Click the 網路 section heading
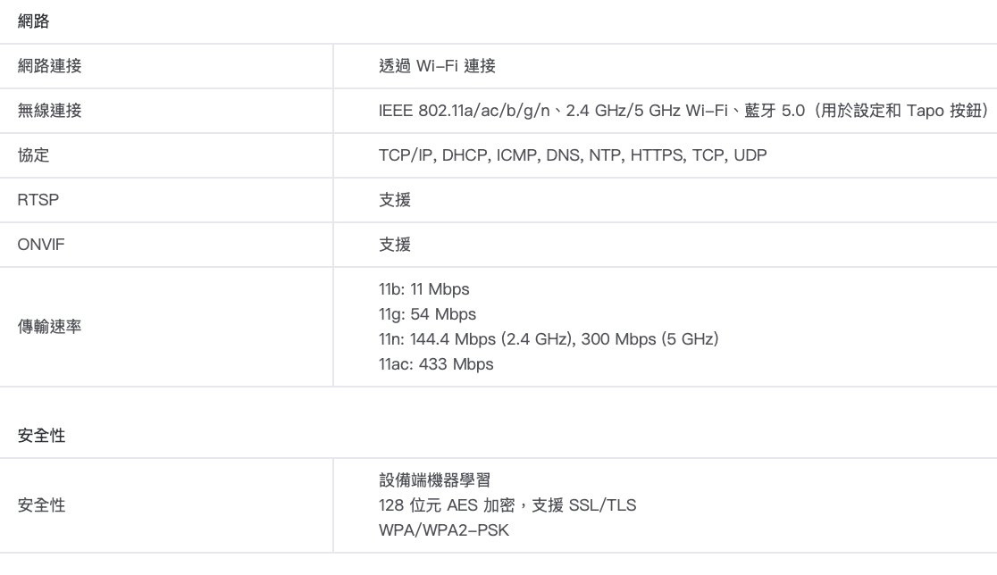 (34, 22)
